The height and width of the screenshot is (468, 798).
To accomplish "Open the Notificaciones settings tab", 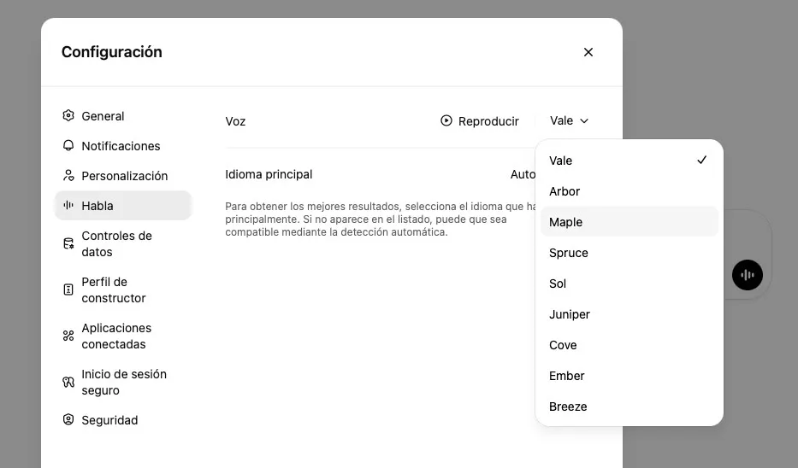I will click(123, 146).
